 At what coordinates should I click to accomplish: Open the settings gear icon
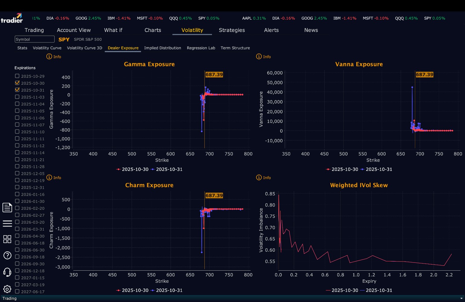(7, 289)
